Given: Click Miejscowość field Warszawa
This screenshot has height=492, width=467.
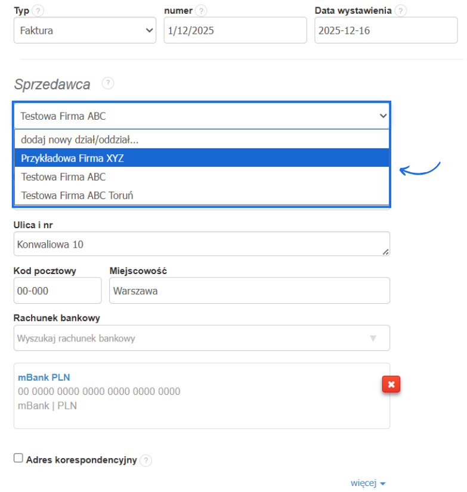Looking at the screenshot, I should click(x=249, y=291).
